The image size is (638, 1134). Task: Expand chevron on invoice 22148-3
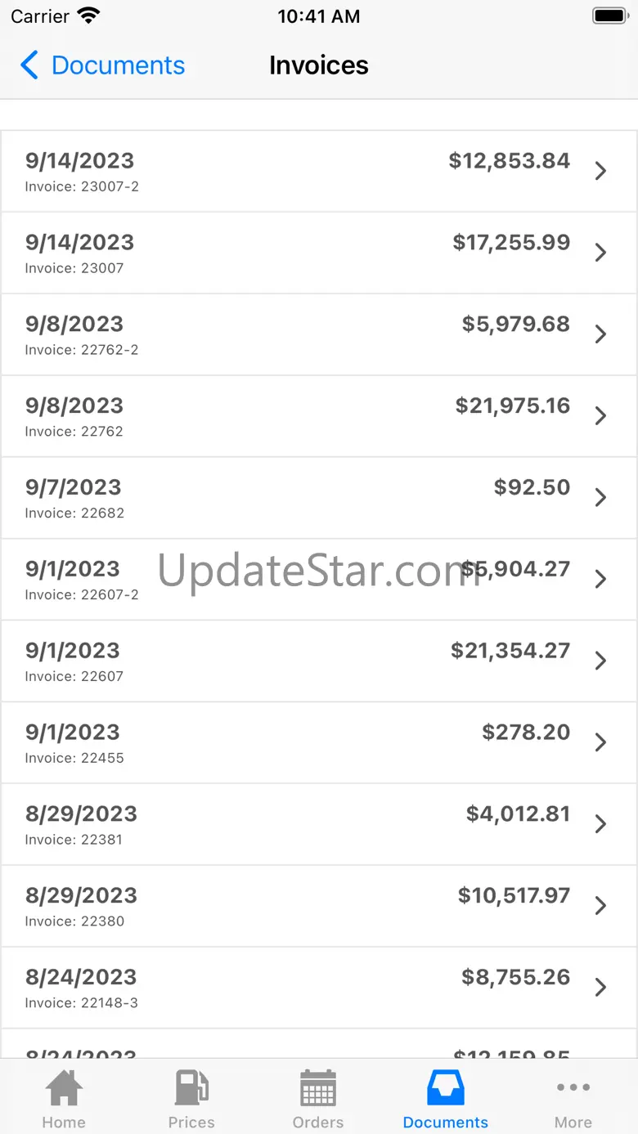pos(600,988)
